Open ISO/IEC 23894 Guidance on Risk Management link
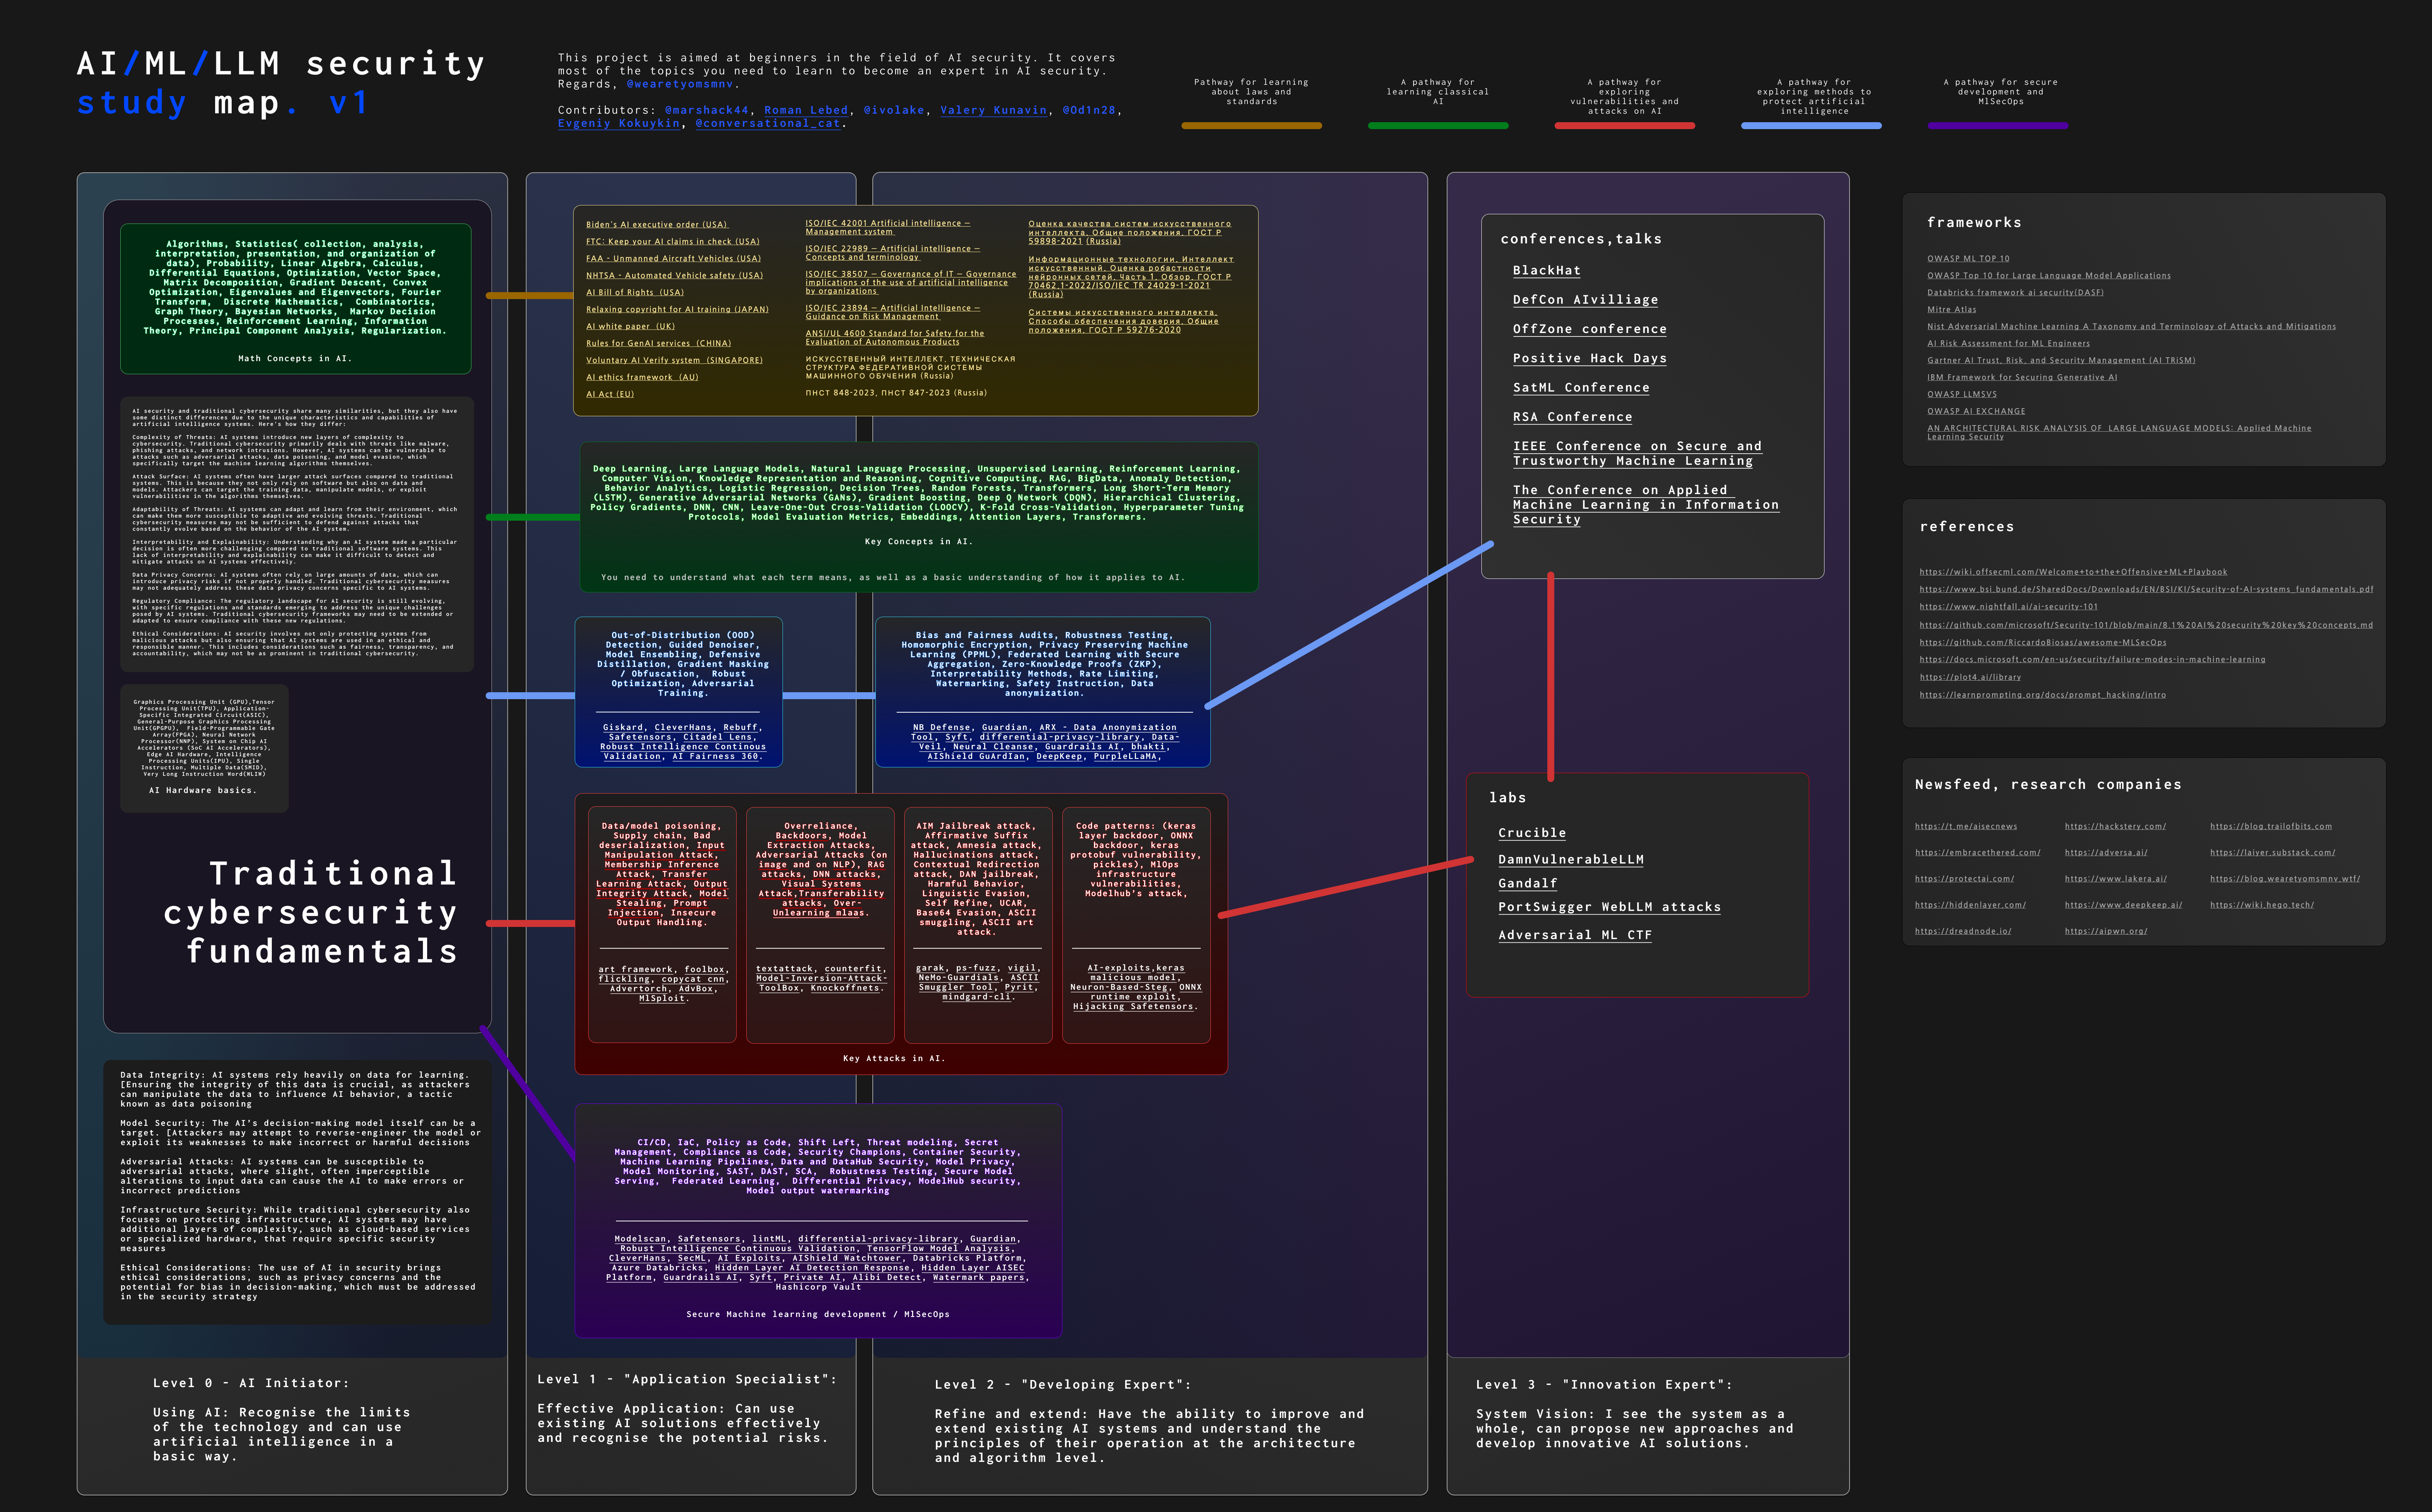This screenshot has width=2432, height=1512. tap(893, 312)
